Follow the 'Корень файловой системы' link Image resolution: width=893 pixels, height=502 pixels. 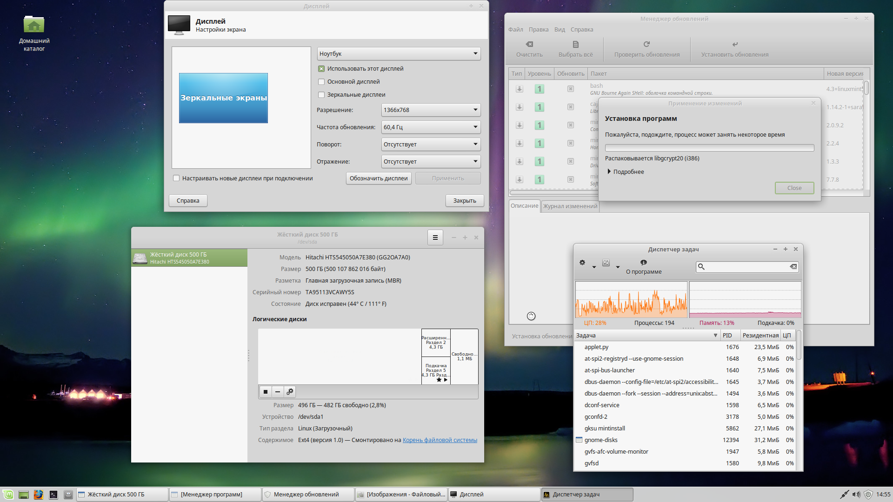(439, 440)
